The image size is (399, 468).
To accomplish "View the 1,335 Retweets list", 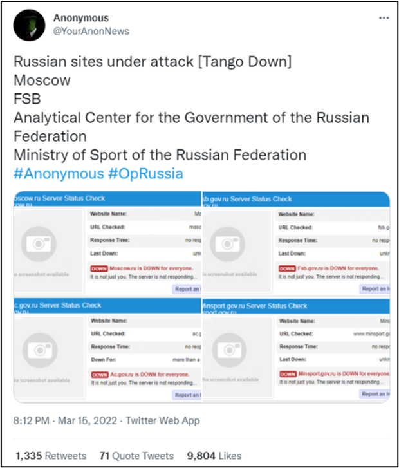I will [x=51, y=456].
